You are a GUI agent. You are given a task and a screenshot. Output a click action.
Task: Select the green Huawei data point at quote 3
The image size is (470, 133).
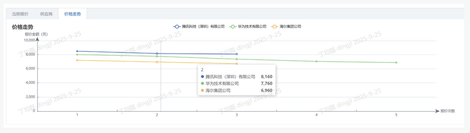pos(237,59)
